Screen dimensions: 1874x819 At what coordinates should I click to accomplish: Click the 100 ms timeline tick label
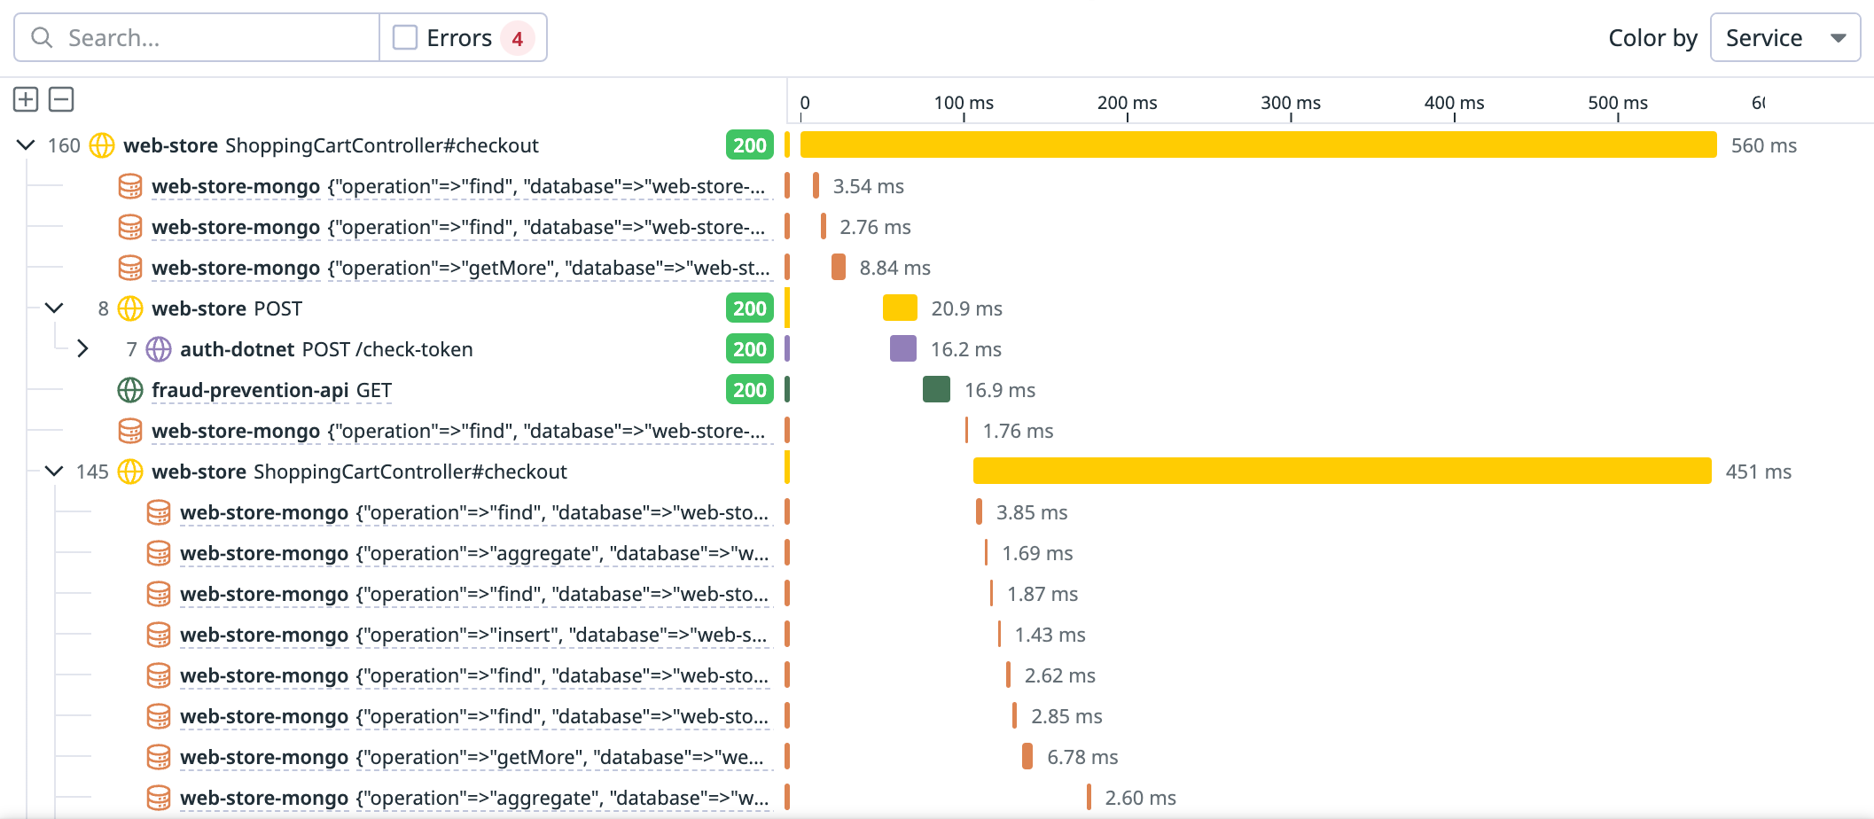964,103
